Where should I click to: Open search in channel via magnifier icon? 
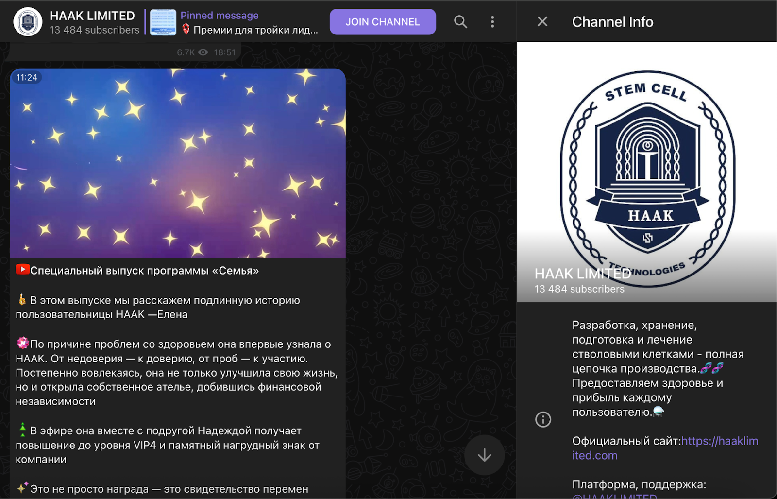click(460, 22)
